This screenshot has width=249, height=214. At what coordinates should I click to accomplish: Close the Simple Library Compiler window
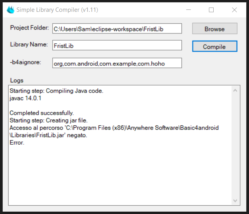(x=234, y=10)
